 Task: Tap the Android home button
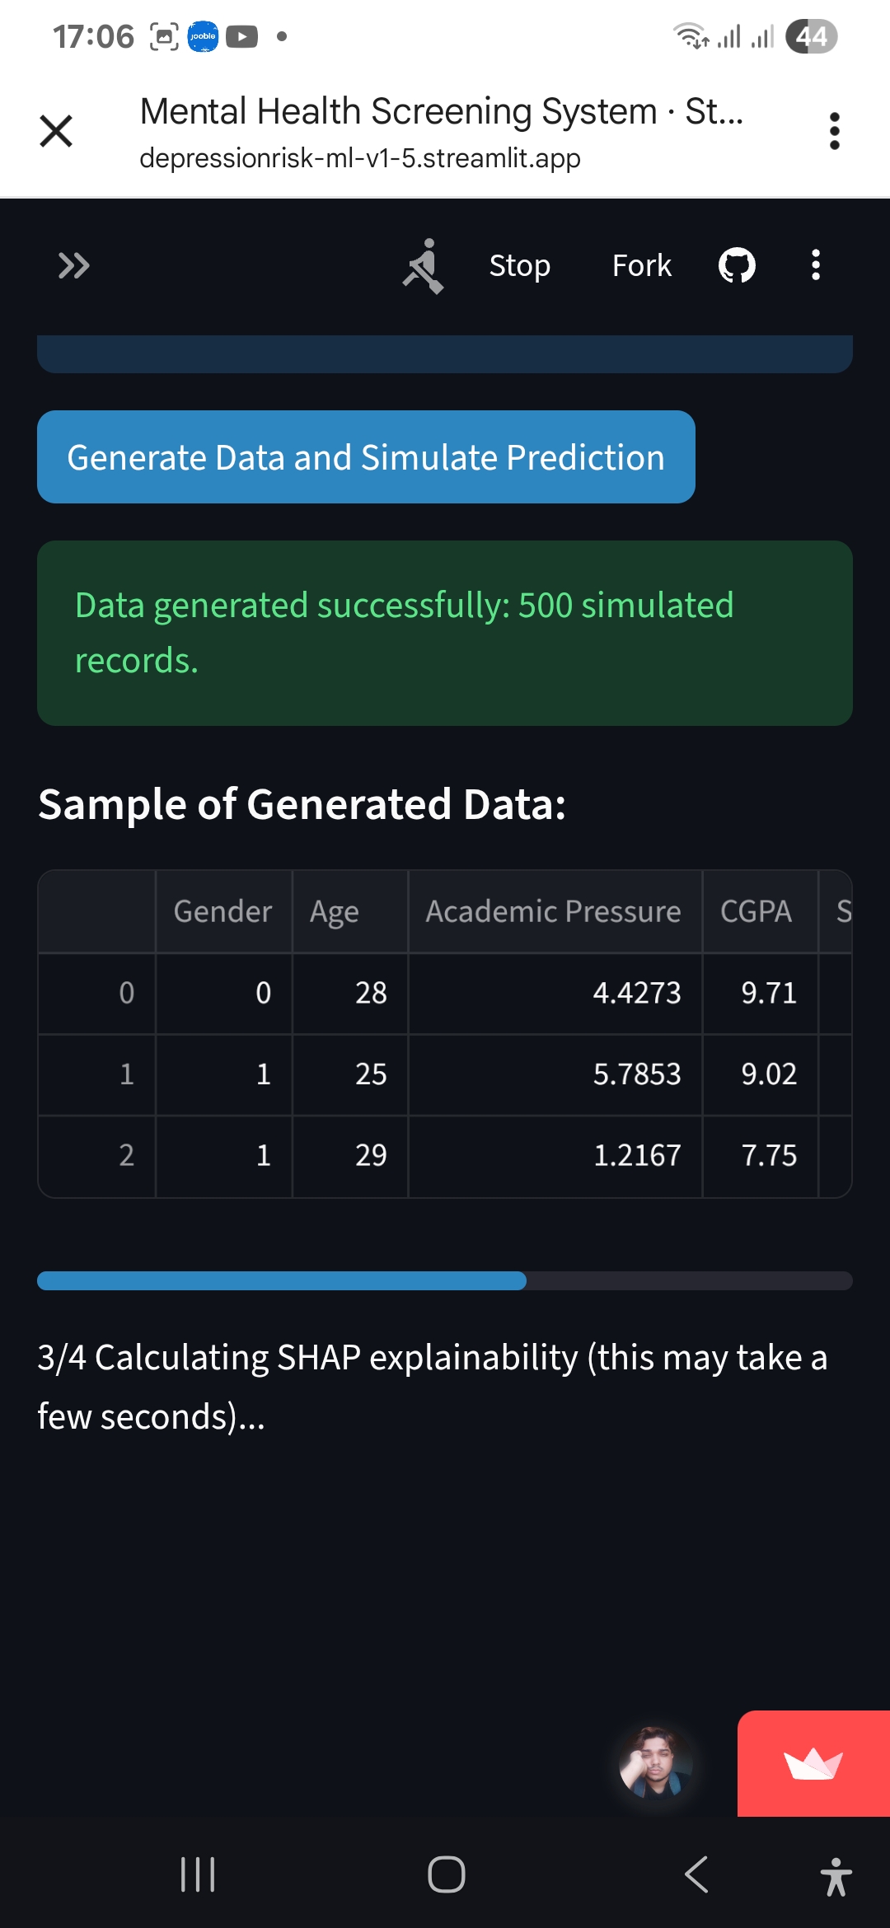(446, 1874)
